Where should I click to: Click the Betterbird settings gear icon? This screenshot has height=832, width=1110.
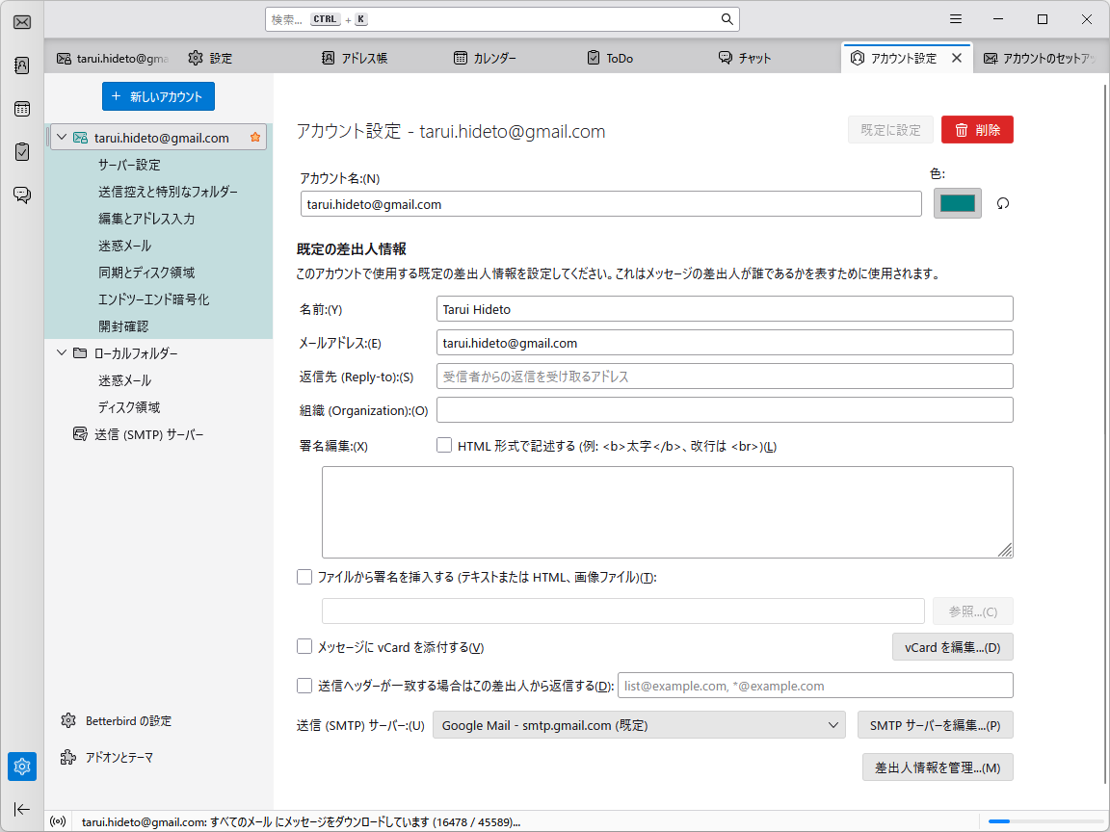[x=68, y=721]
